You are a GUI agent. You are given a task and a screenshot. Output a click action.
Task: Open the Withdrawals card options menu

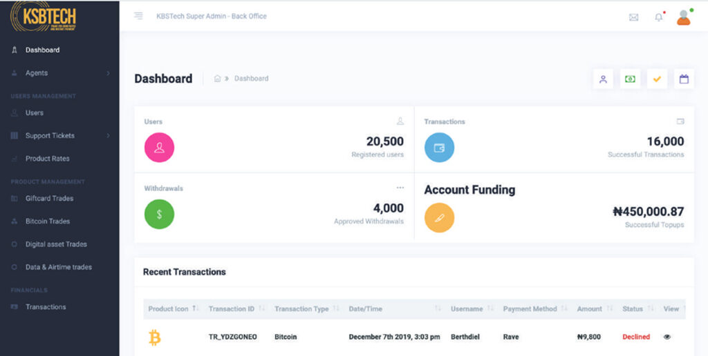[x=400, y=188]
